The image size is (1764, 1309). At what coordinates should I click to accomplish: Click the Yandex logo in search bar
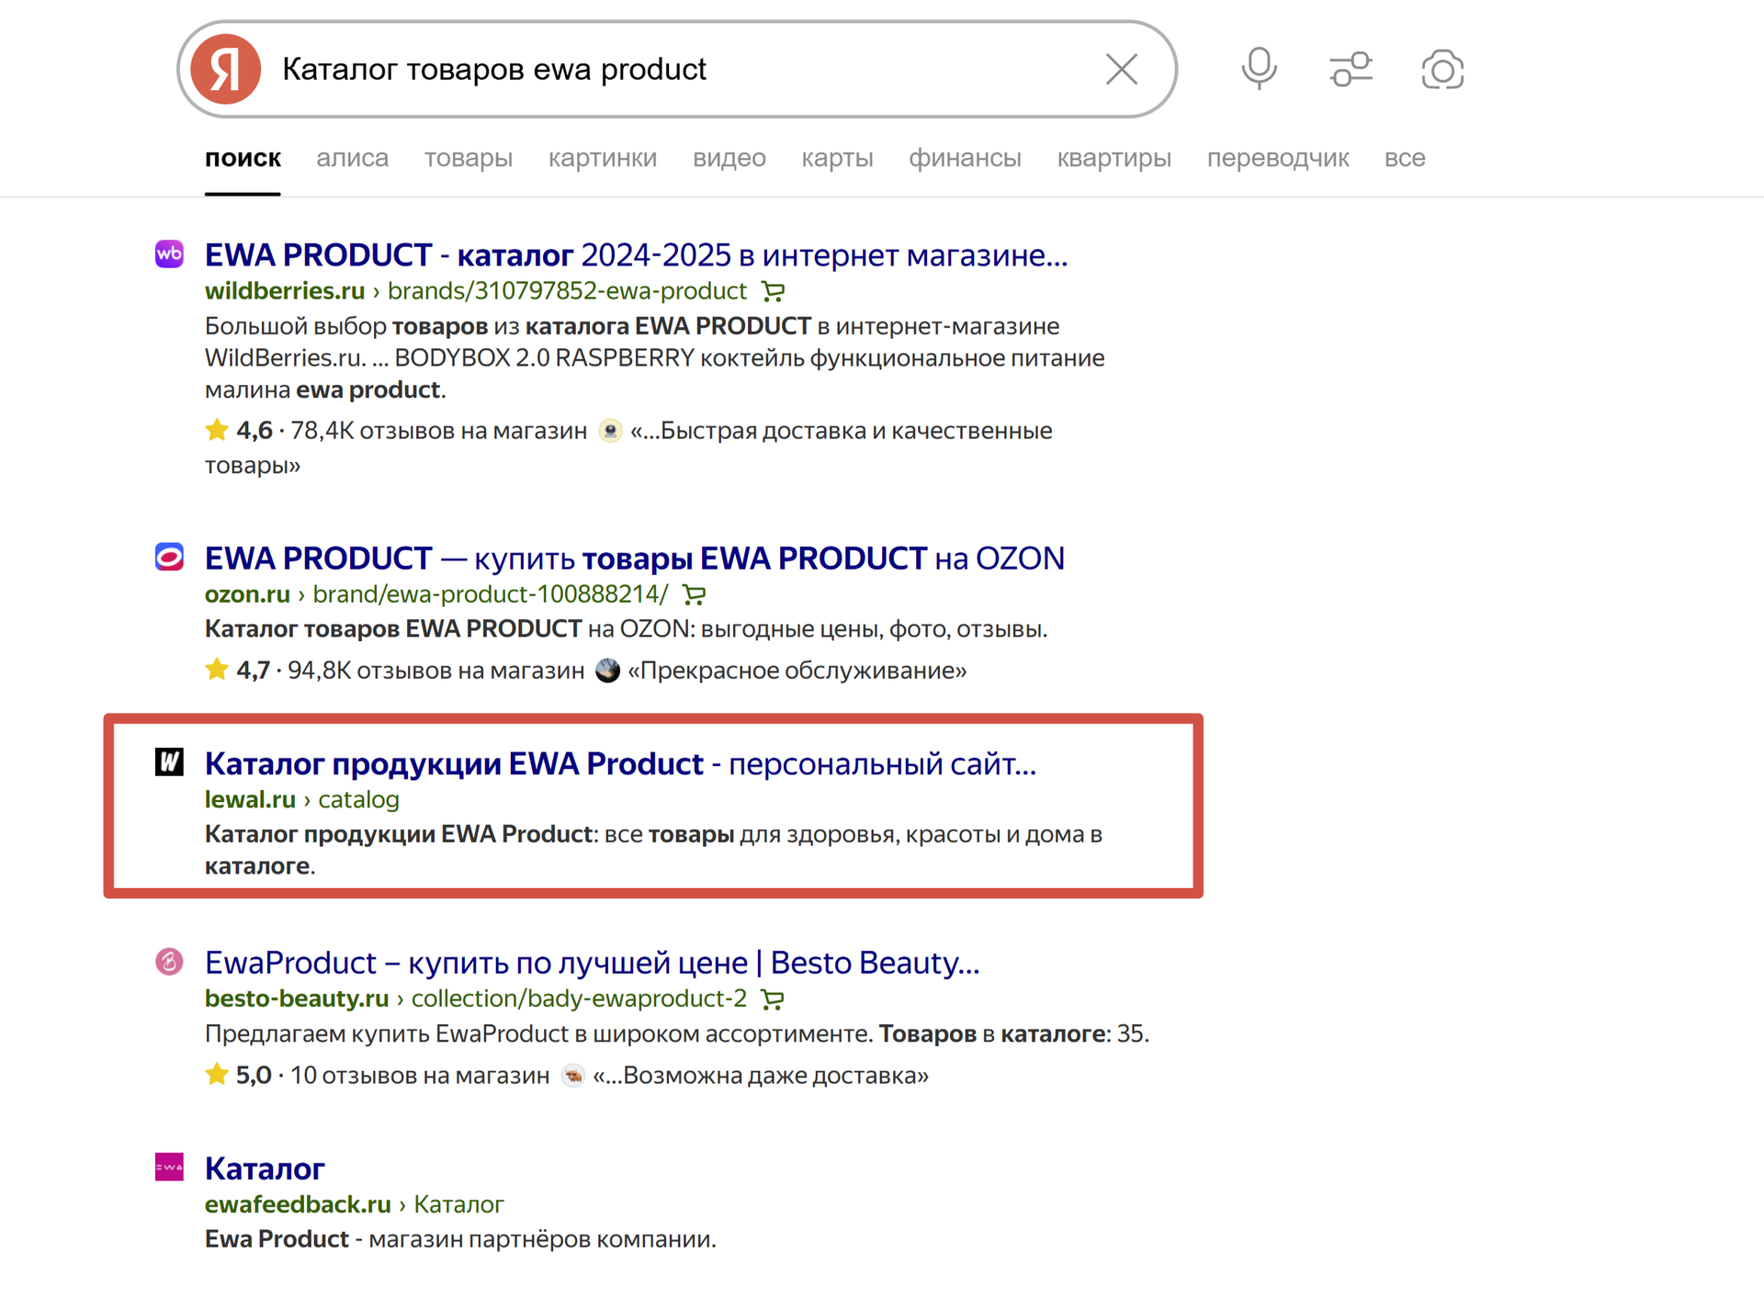click(225, 69)
